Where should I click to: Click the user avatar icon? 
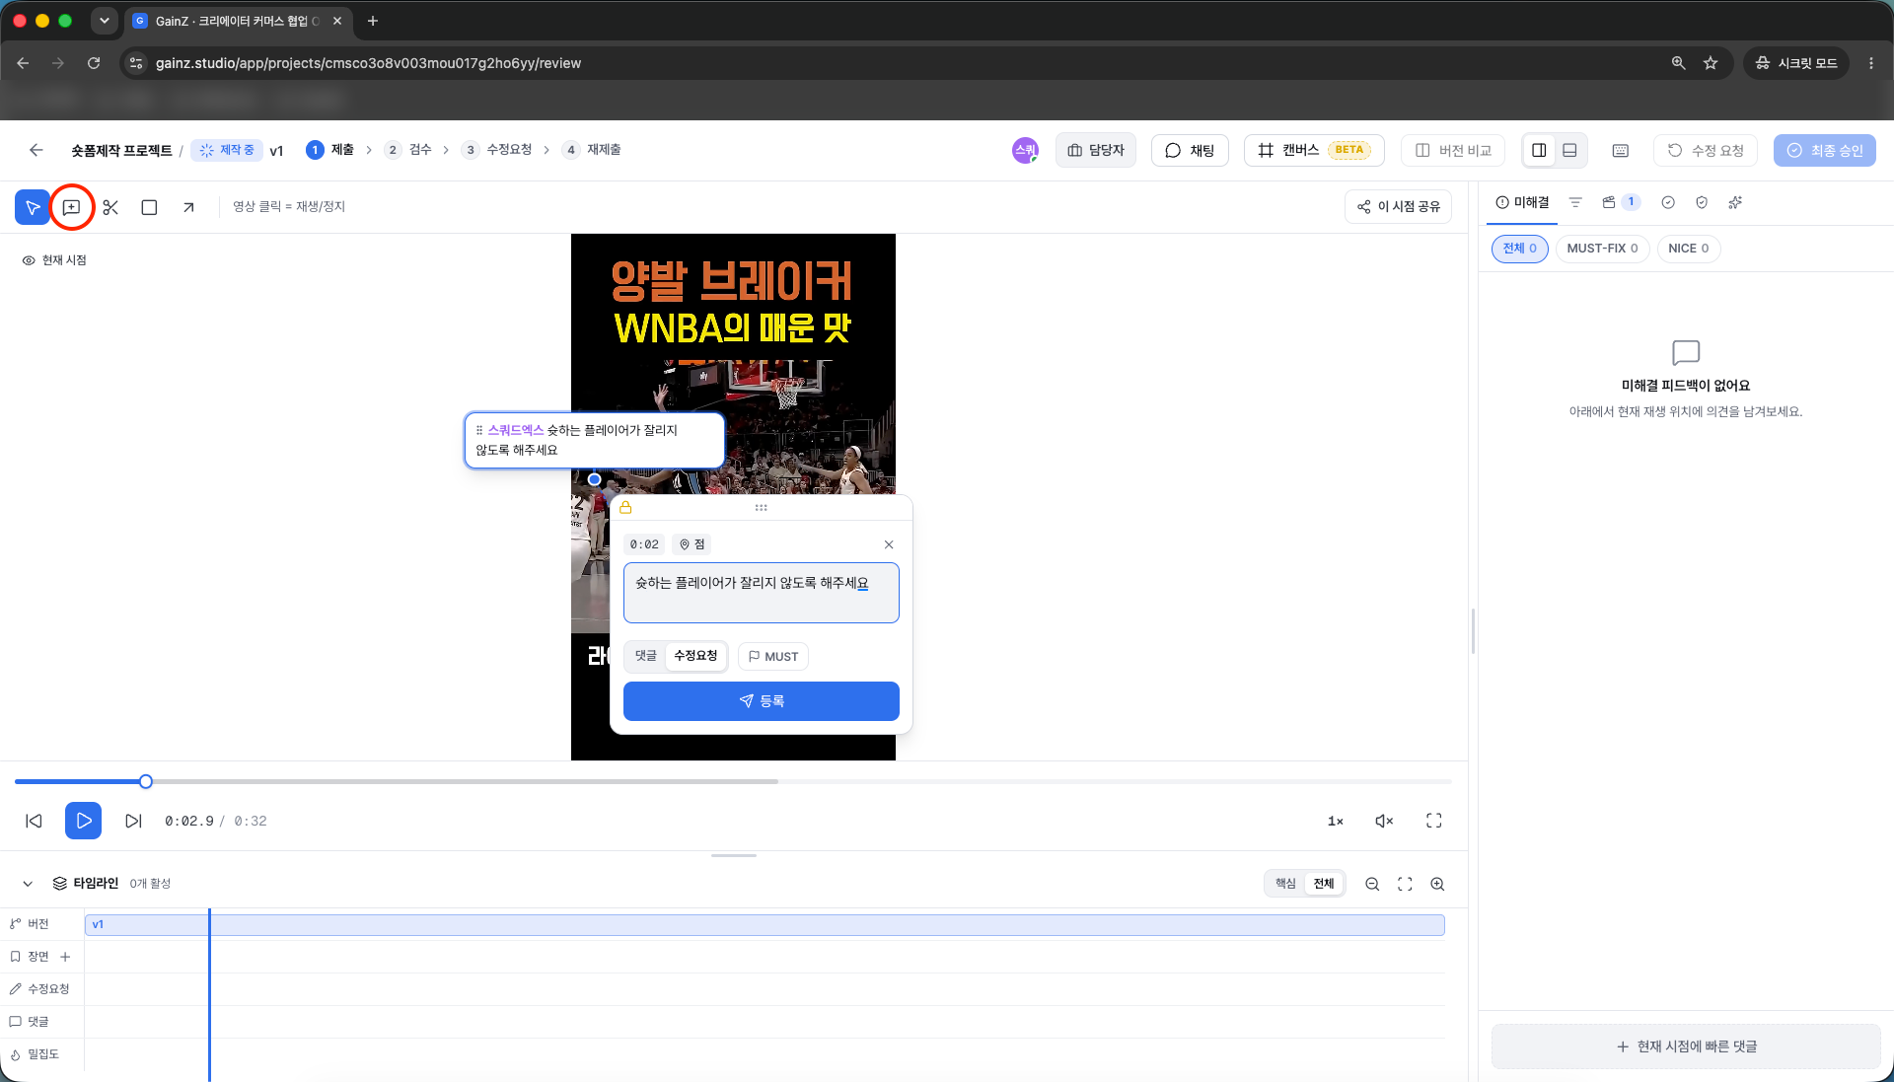click(x=1025, y=150)
